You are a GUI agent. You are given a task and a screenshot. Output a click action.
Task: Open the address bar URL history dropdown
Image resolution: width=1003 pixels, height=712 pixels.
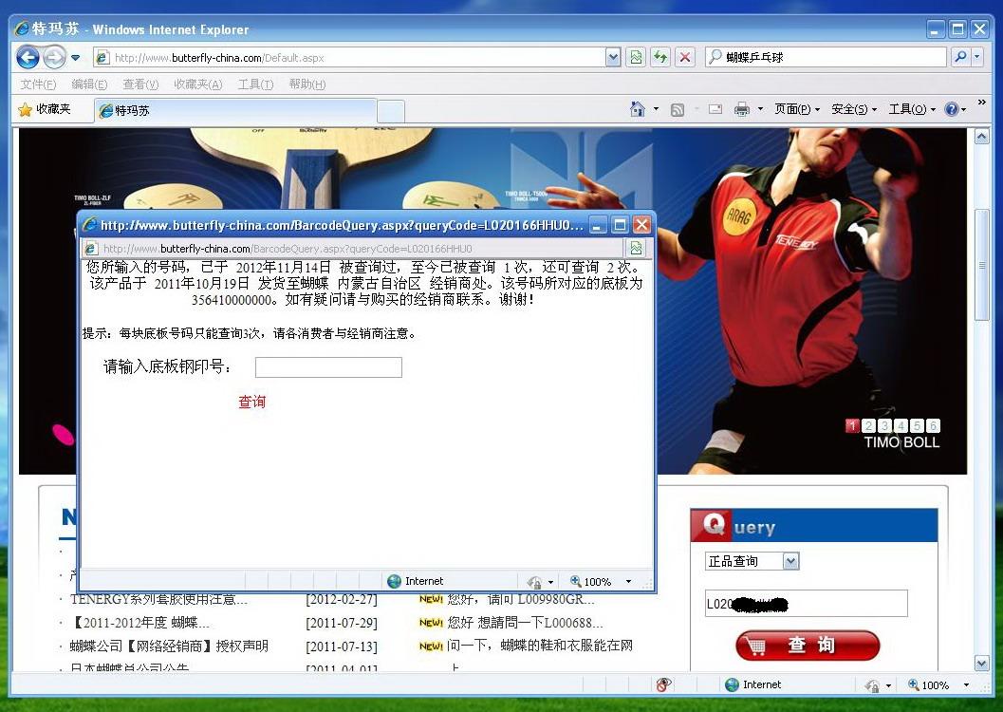click(x=613, y=57)
